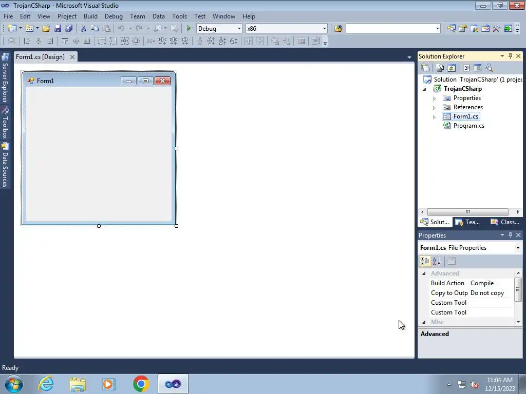Click the Make Same Size icon
The width and height of the screenshot is (526, 394).
click(x=124, y=41)
